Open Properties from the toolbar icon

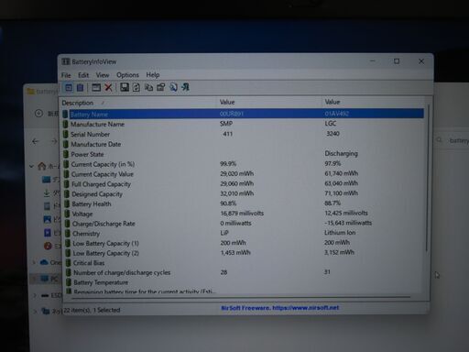[x=161, y=87]
